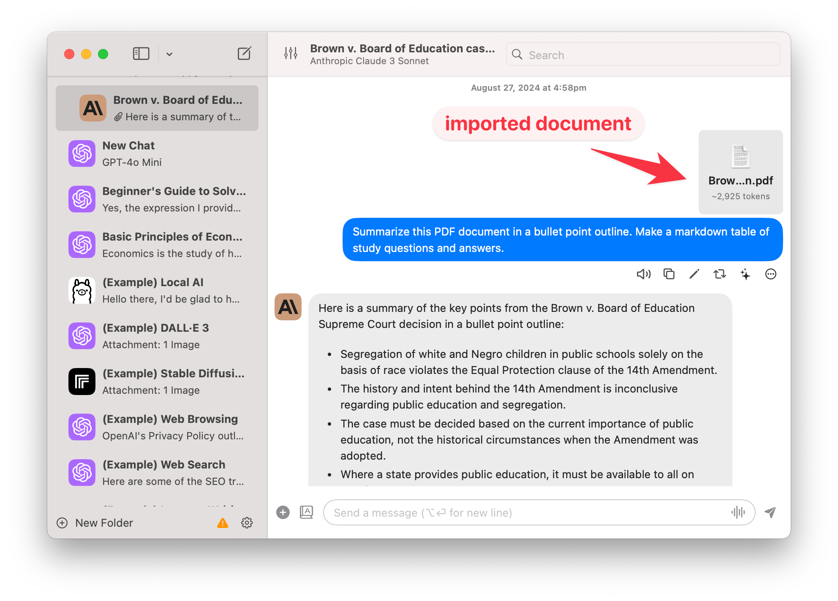Open Basic Principles of Econ... chat

click(x=157, y=245)
